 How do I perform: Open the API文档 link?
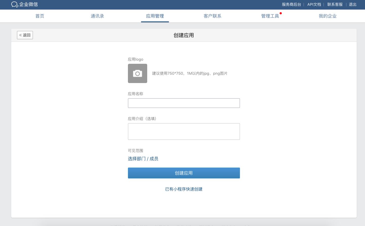pyautogui.click(x=314, y=5)
